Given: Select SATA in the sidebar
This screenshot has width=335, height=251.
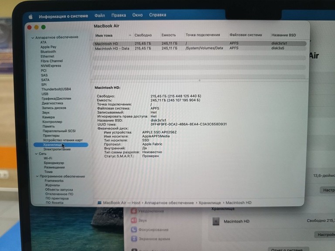Looking at the screenshot, I should (x=45, y=80).
